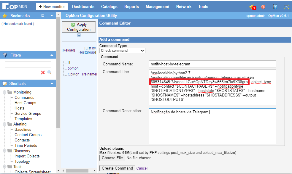Collapse the Monitoring tree node

(4, 92)
